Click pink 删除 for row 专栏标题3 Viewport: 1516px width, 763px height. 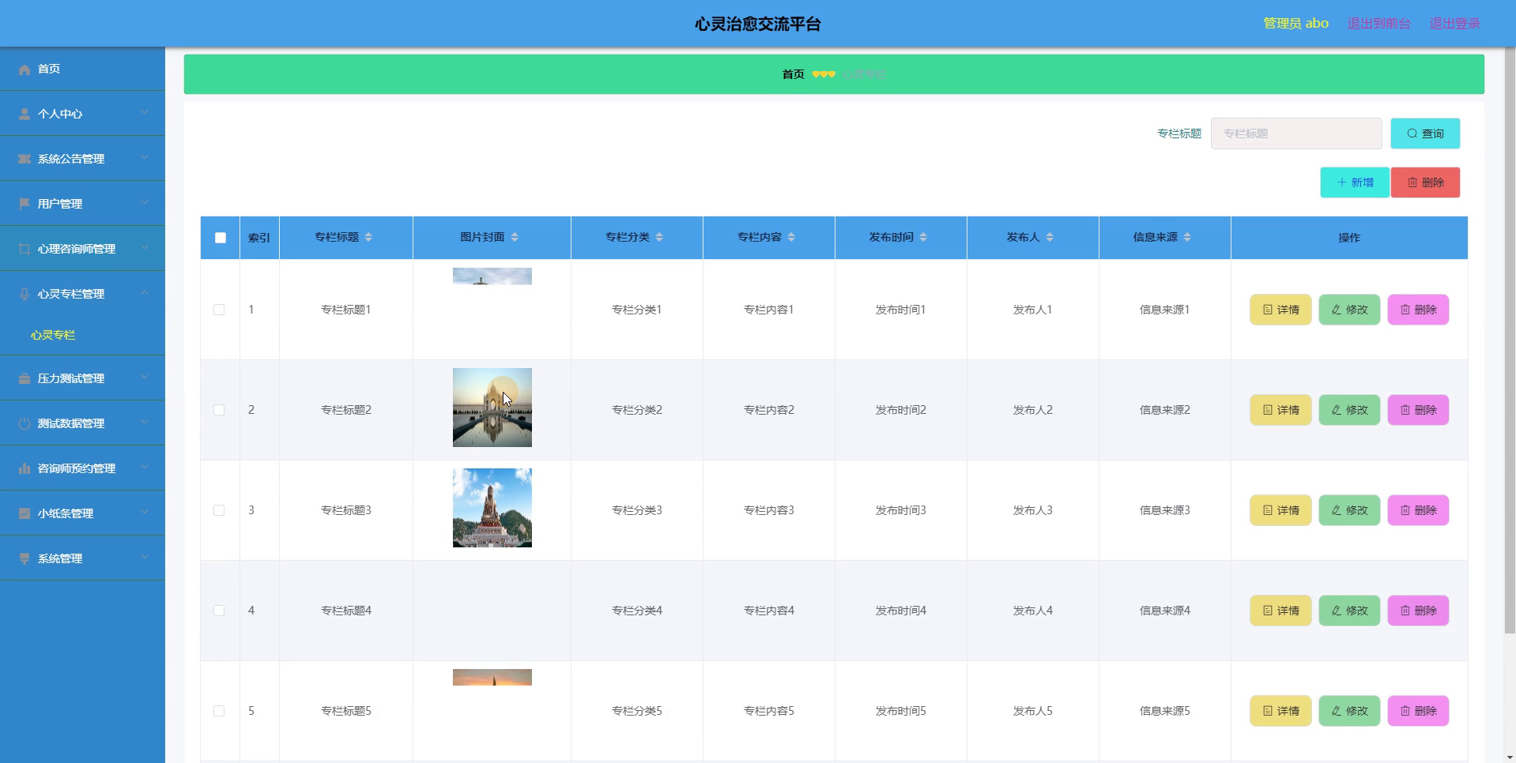(x=1418, y=510)
